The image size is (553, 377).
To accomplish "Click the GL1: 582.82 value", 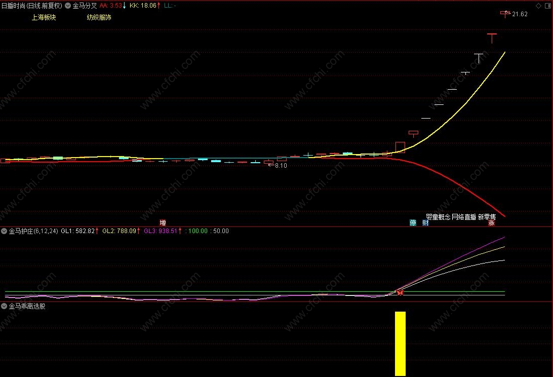I will point(80,231).
